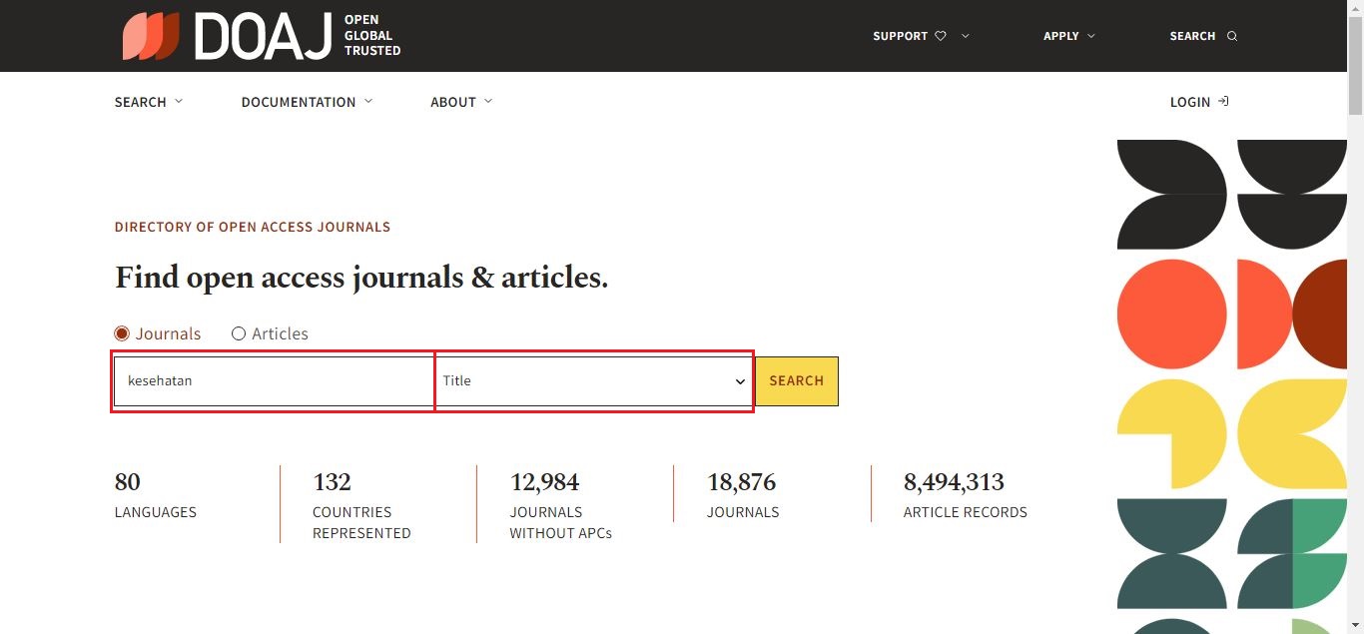Select the Articles radio button
This screenshot has height=634, width=1364.
coord(239,333)
